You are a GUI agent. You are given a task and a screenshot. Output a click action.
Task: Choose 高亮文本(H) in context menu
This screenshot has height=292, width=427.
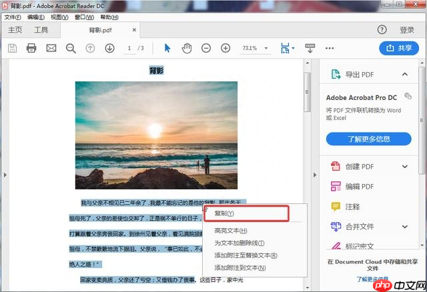point(231,231)
